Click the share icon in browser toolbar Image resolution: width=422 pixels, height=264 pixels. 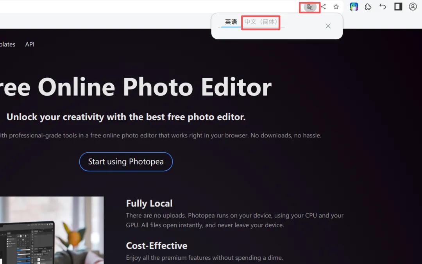click(x=324, y=7)
